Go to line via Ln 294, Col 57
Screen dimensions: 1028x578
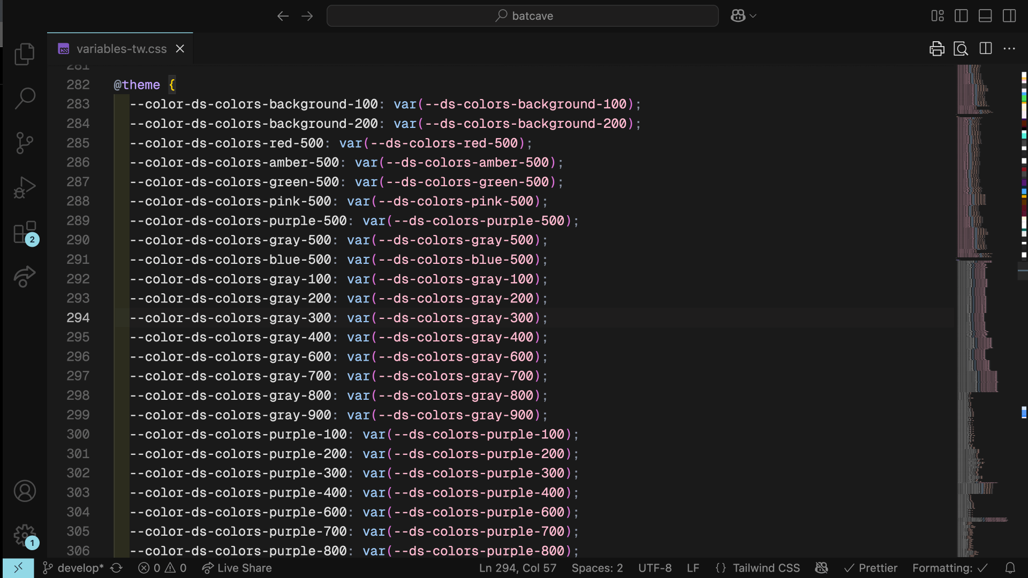click(x=518, y=568)
